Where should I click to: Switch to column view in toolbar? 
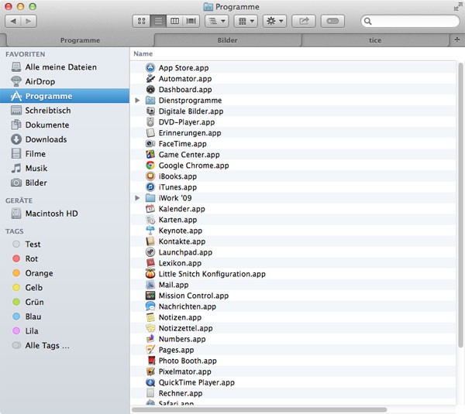click(174, 21)
